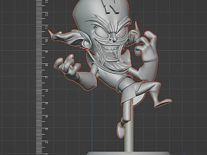Image resolution: width=207 pixels, height=155 pixels.
Task: Click ruler mark labeled 3
Action: tap(47, 129)
